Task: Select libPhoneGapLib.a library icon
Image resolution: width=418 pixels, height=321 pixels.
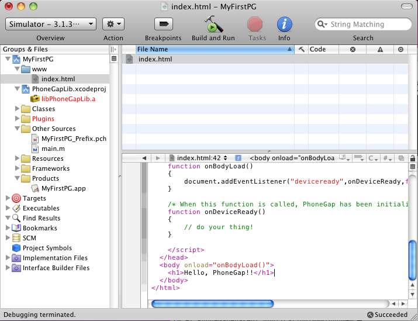Action: tap(35, 99)
